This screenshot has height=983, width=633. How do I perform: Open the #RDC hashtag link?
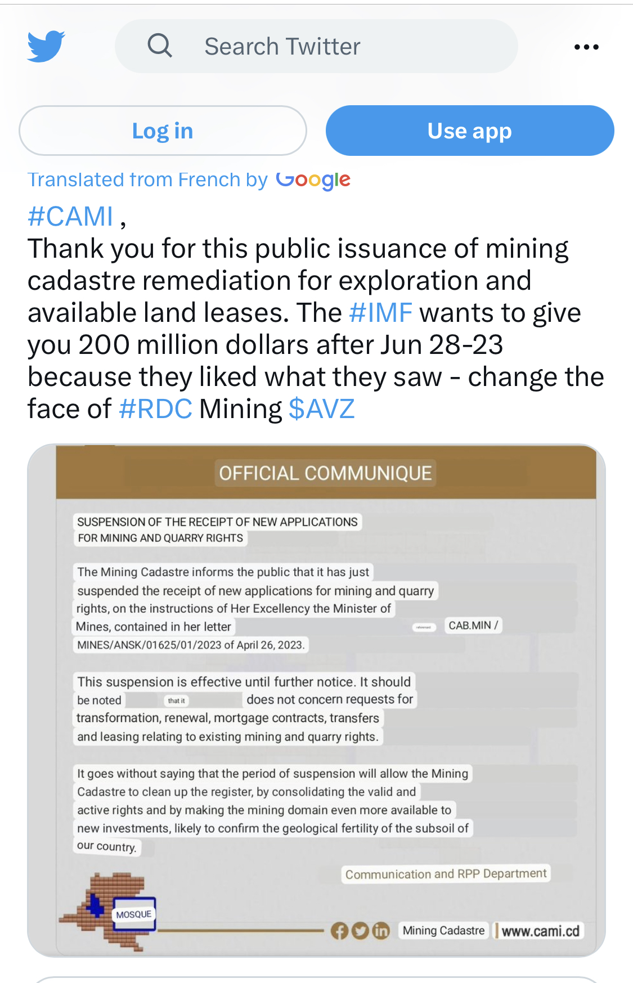155,409
